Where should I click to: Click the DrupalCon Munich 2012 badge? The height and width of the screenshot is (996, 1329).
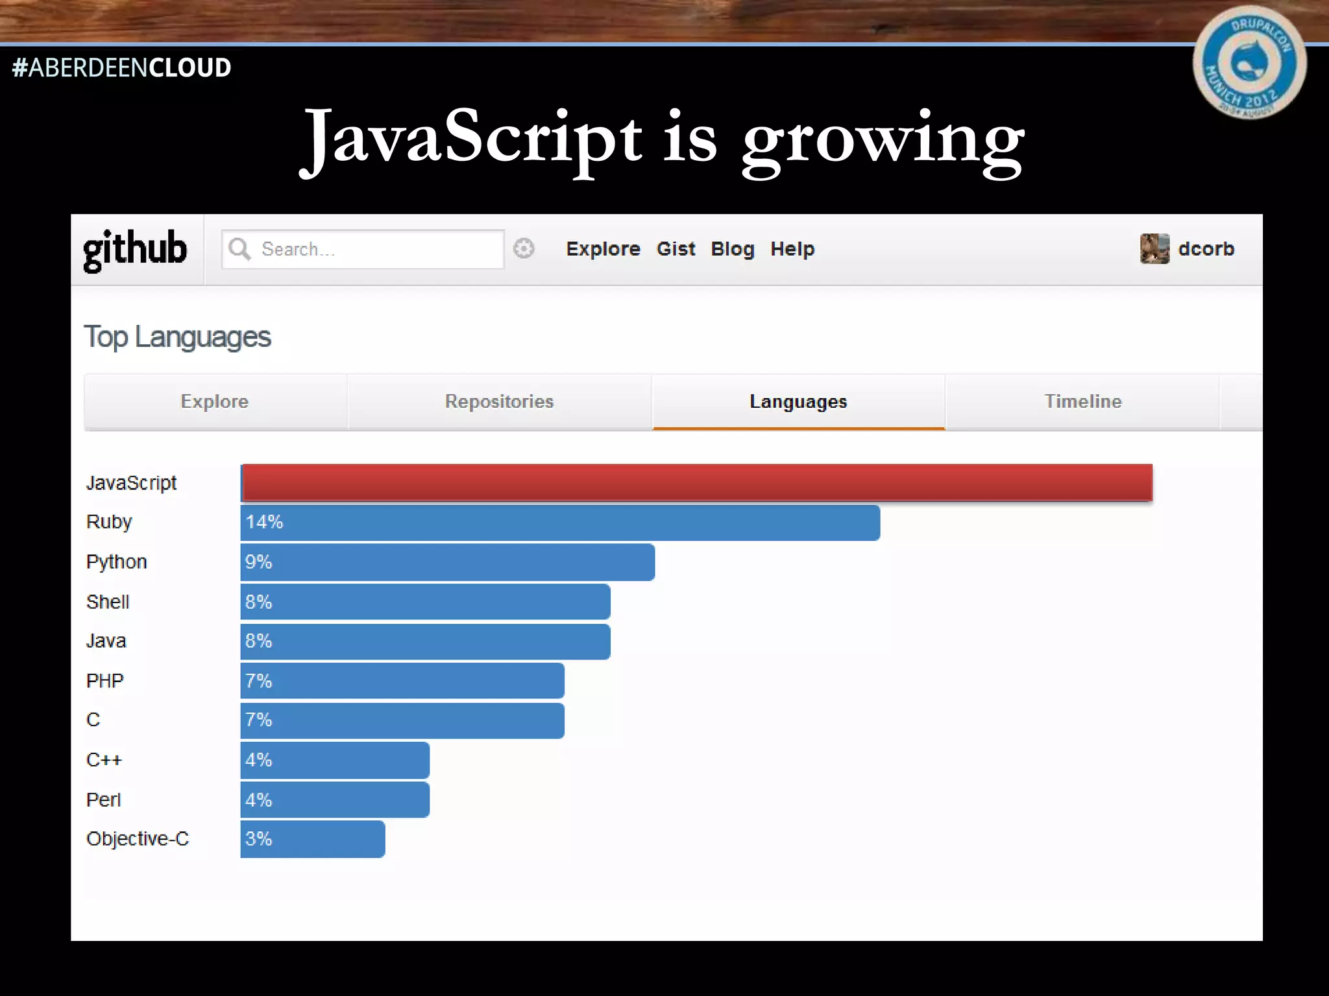[x=1249, y=63]
